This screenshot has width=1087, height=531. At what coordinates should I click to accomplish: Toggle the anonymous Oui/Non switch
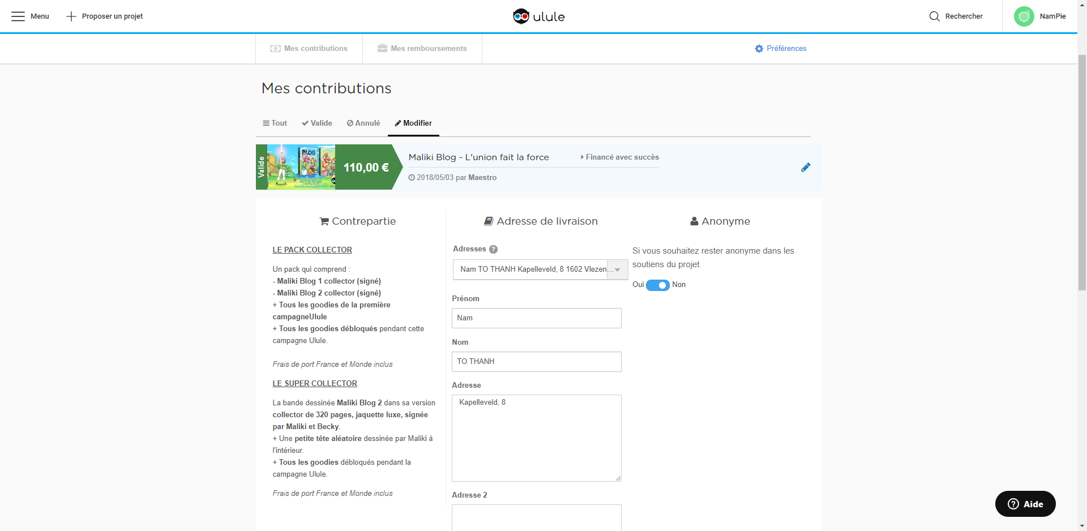tap(657, 285)
